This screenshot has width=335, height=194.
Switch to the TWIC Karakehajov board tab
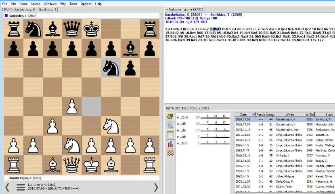(x=29, y=9)
